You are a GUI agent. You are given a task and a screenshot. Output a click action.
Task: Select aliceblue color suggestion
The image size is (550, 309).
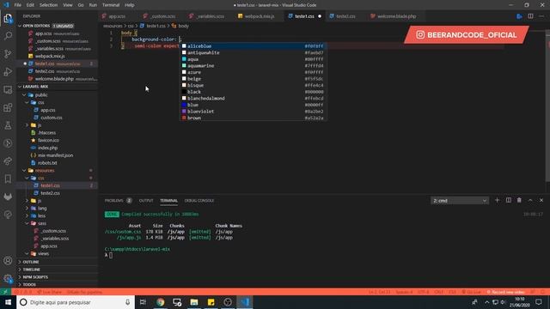(x=254, y=45)
